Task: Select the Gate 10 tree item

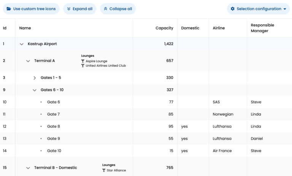Action: click(x=54, y=151)
